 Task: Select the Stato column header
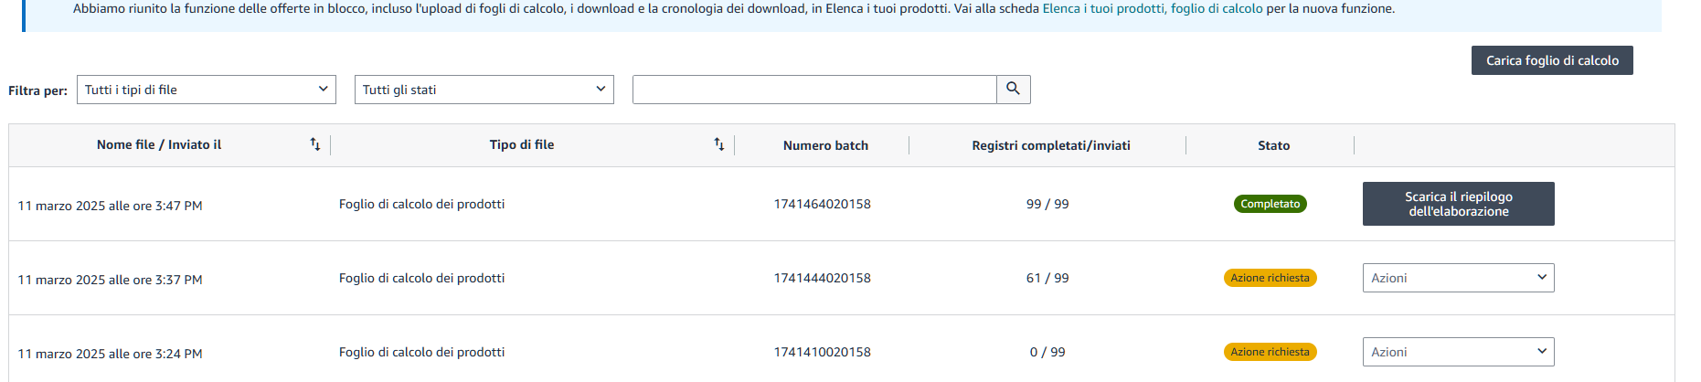(1273, 145)
